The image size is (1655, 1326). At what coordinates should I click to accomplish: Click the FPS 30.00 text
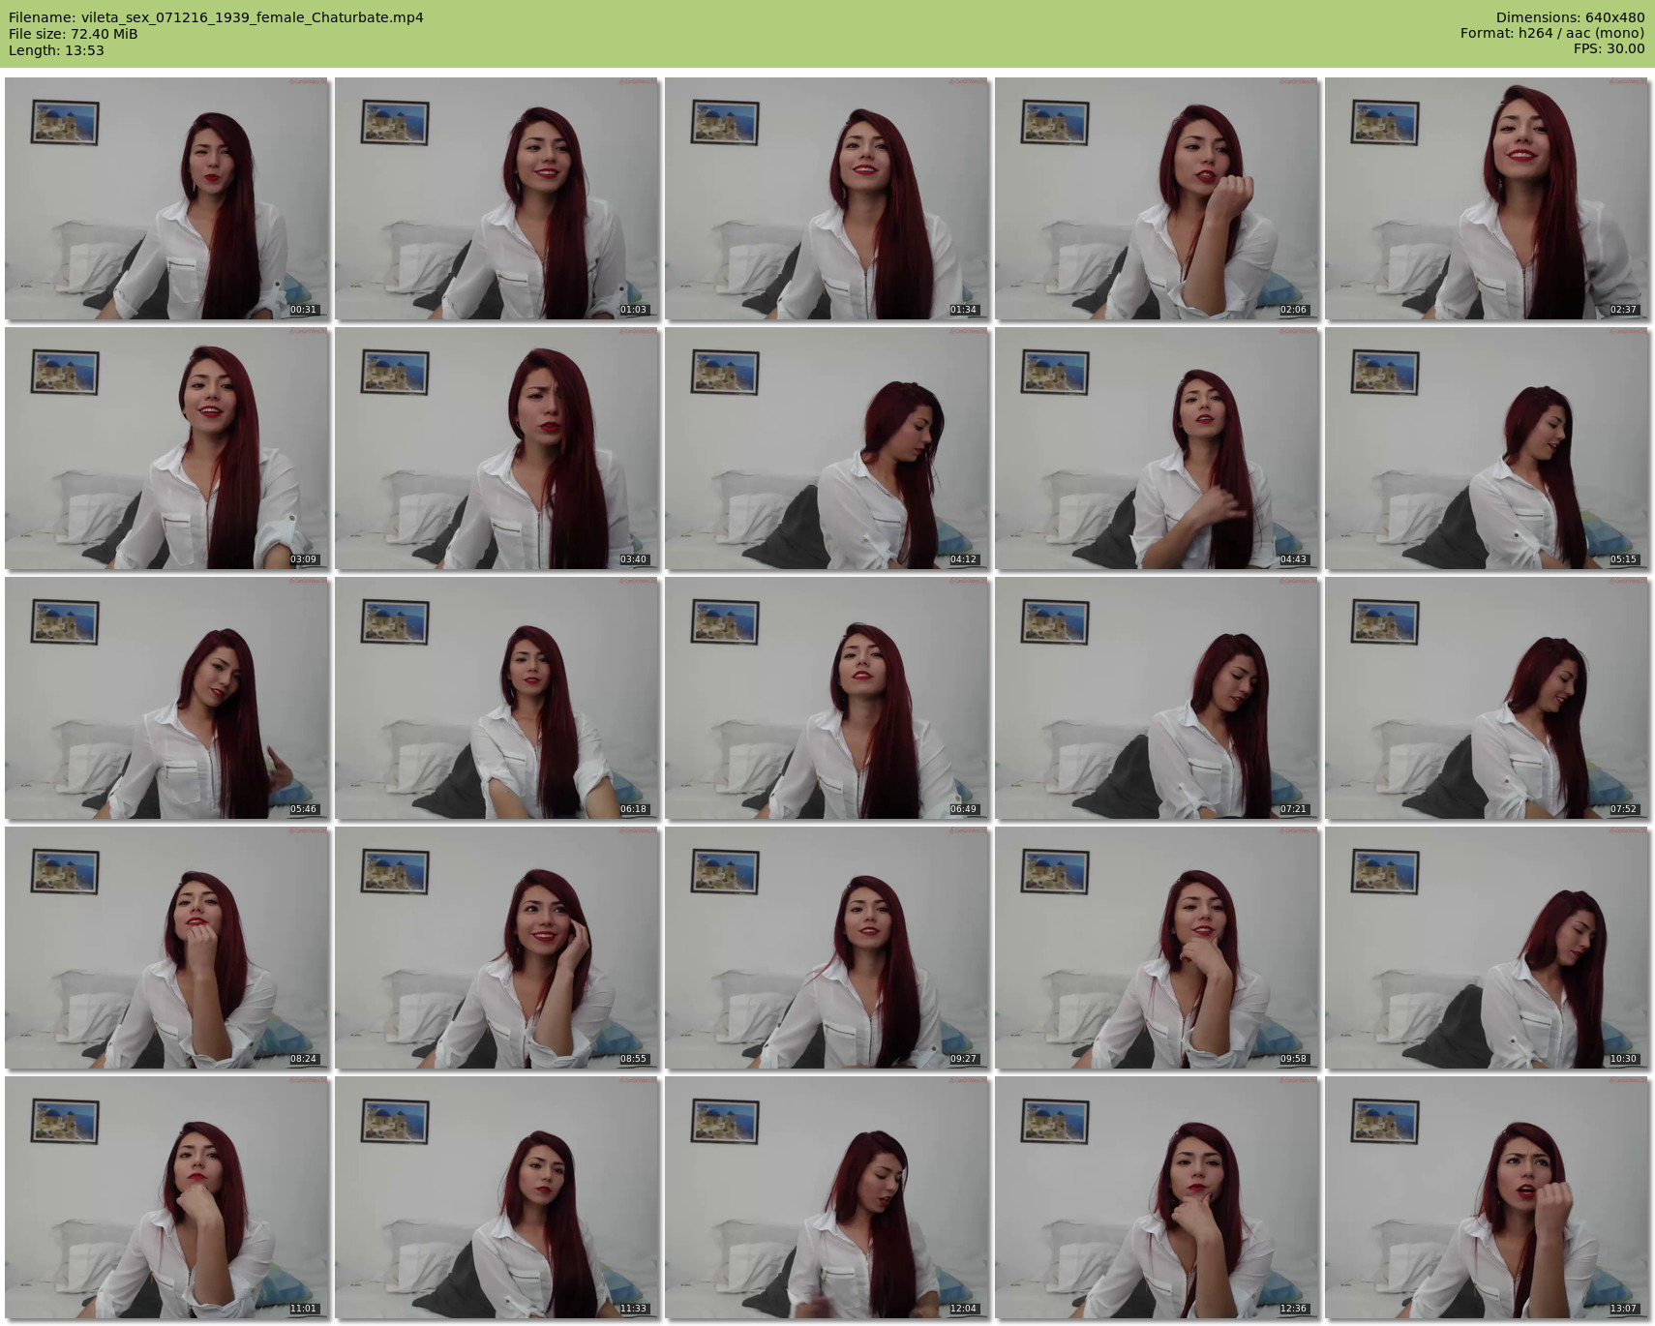(x=1609, y=49)
